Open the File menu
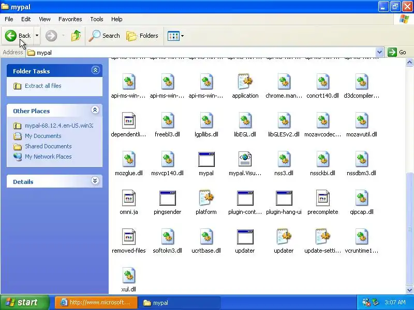This screenshot has height=310, width=414. point(9,19)
